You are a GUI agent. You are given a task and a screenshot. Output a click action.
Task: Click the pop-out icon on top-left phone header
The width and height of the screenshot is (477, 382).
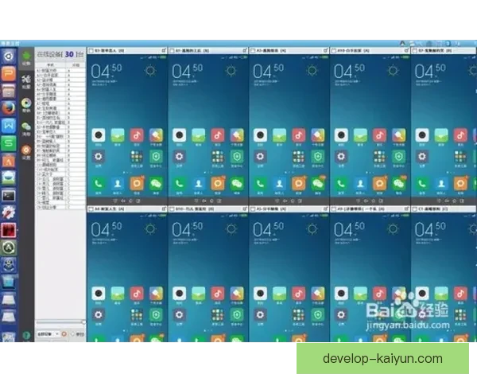pyautogui.click(x=162, y=50)
